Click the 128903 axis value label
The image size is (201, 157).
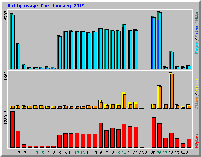6,117
